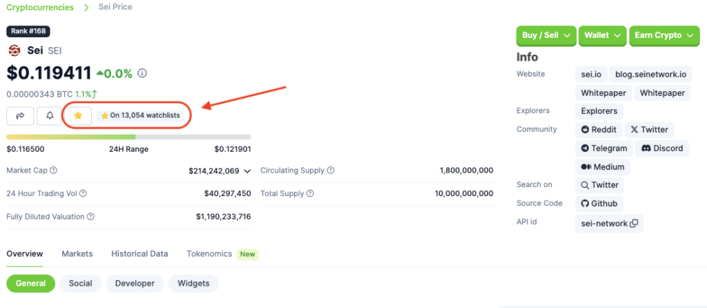Click the Sei logo icon
The image size is (707, 308).
[x=14, y=50]
